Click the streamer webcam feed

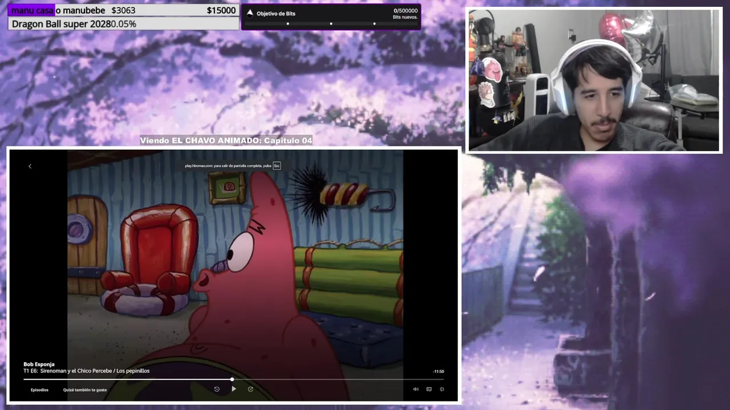(594, 80)
